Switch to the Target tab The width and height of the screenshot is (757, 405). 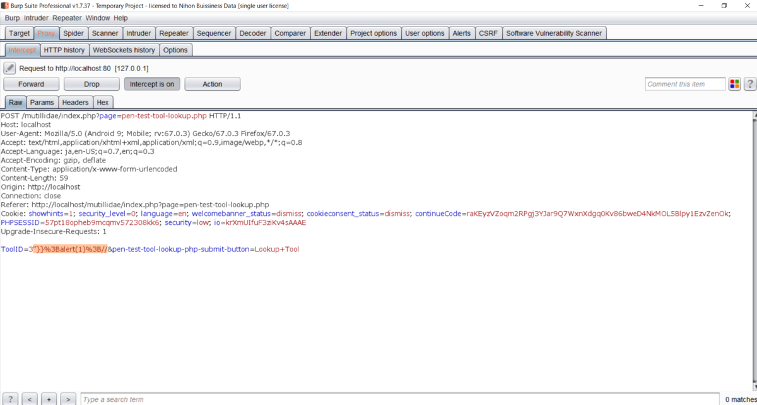(x=20, y=33)
